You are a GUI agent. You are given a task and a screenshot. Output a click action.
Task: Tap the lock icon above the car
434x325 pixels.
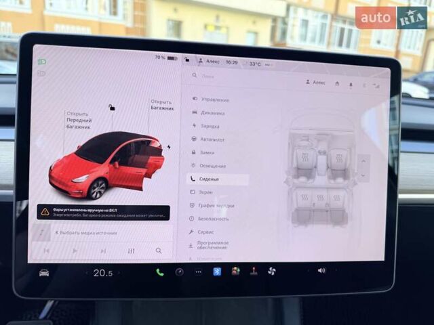pyautogui.click(x=111, y=107)
